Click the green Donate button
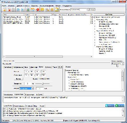127x123 pixels. (x=120, y=106)
